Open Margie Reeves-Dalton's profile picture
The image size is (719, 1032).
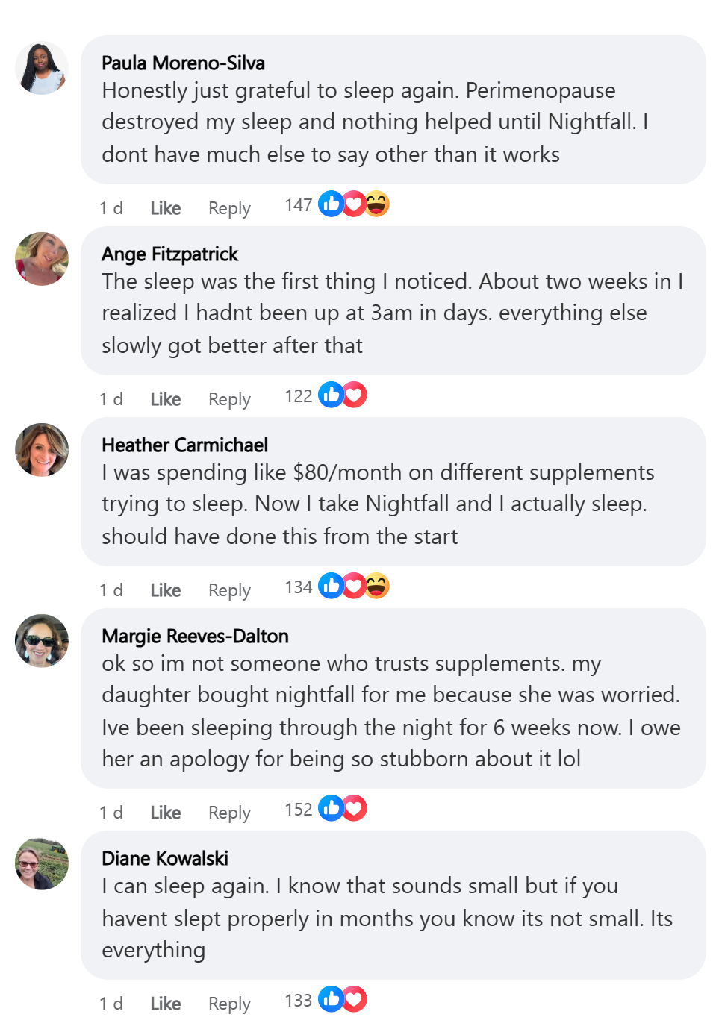pyautogui.click(x=42, y=641)
